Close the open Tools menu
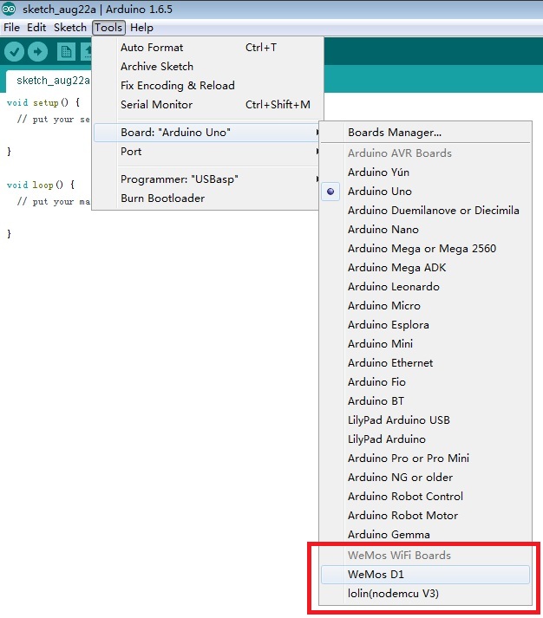This screenshot has height=618, width=543. pyautogui.click(x=108, y=28)
